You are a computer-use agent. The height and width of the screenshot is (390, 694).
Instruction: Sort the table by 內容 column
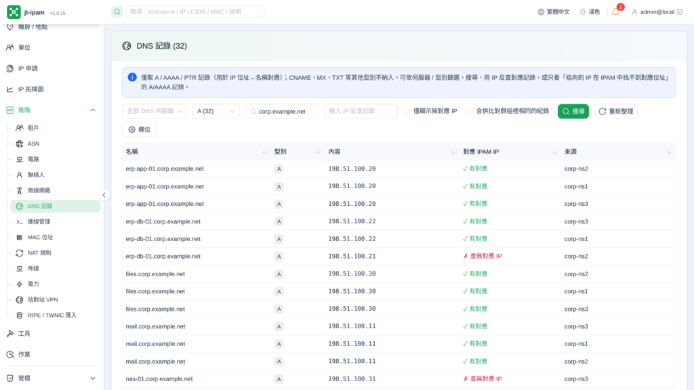click(391, 152)
